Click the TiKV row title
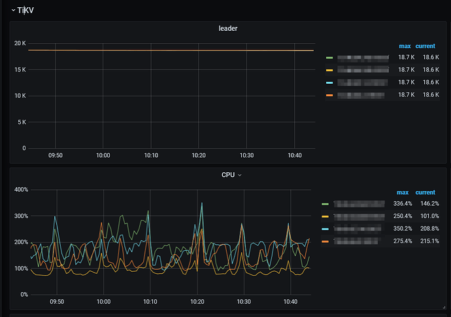 25,10
